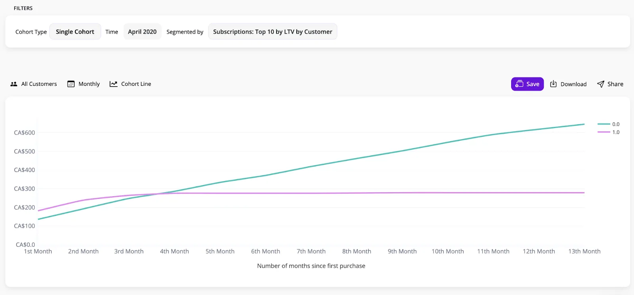Toggle the 1.0 series in legend
This screenshot has height=295, width=634.
(x=609, y=132)
